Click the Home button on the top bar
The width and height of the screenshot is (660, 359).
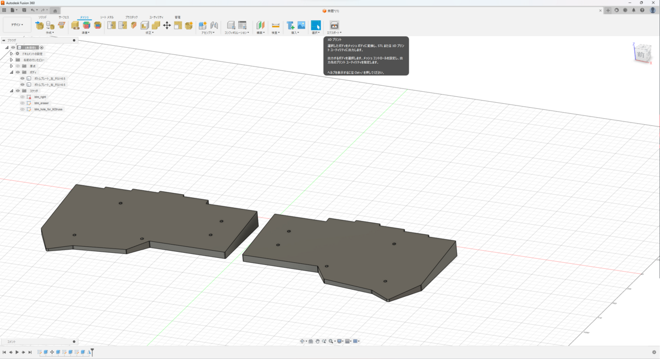[54, 10]
